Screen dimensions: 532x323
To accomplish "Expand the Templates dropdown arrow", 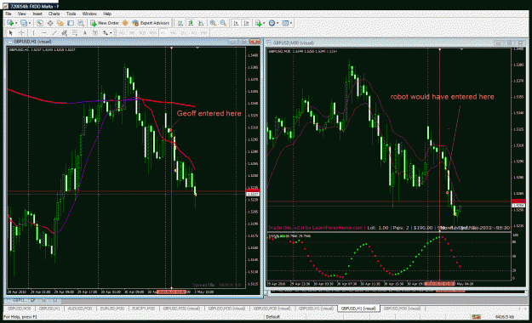I will pos(291,23).
